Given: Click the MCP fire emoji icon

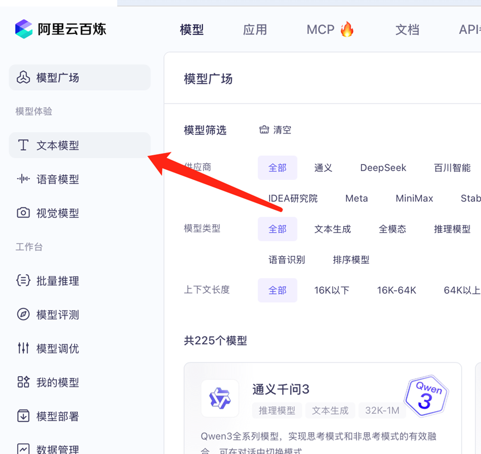Looking at the screenshot, I should point(347,29).
